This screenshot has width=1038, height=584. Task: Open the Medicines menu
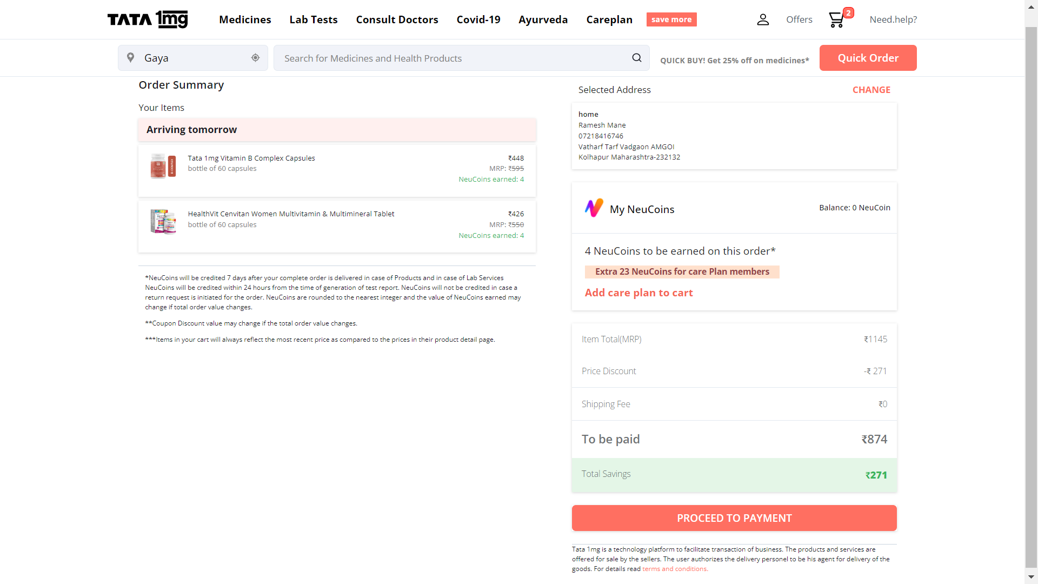[245, 19]
